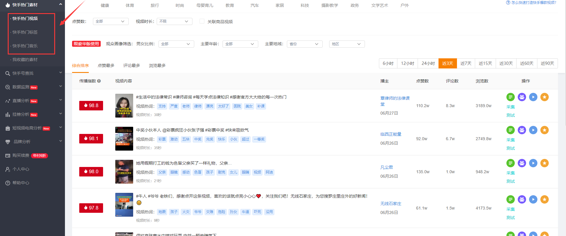Switch to 点赞最多 sort tab
566x236 pixels.
106,65
